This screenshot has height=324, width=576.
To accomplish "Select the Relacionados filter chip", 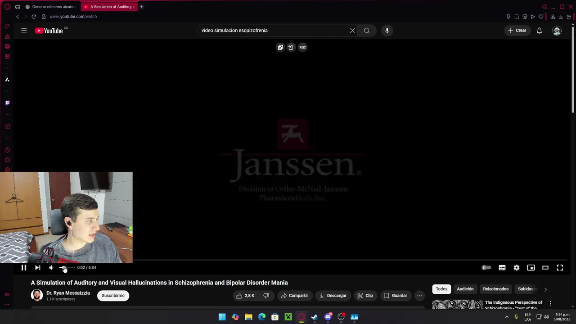I will coord(496,289).
